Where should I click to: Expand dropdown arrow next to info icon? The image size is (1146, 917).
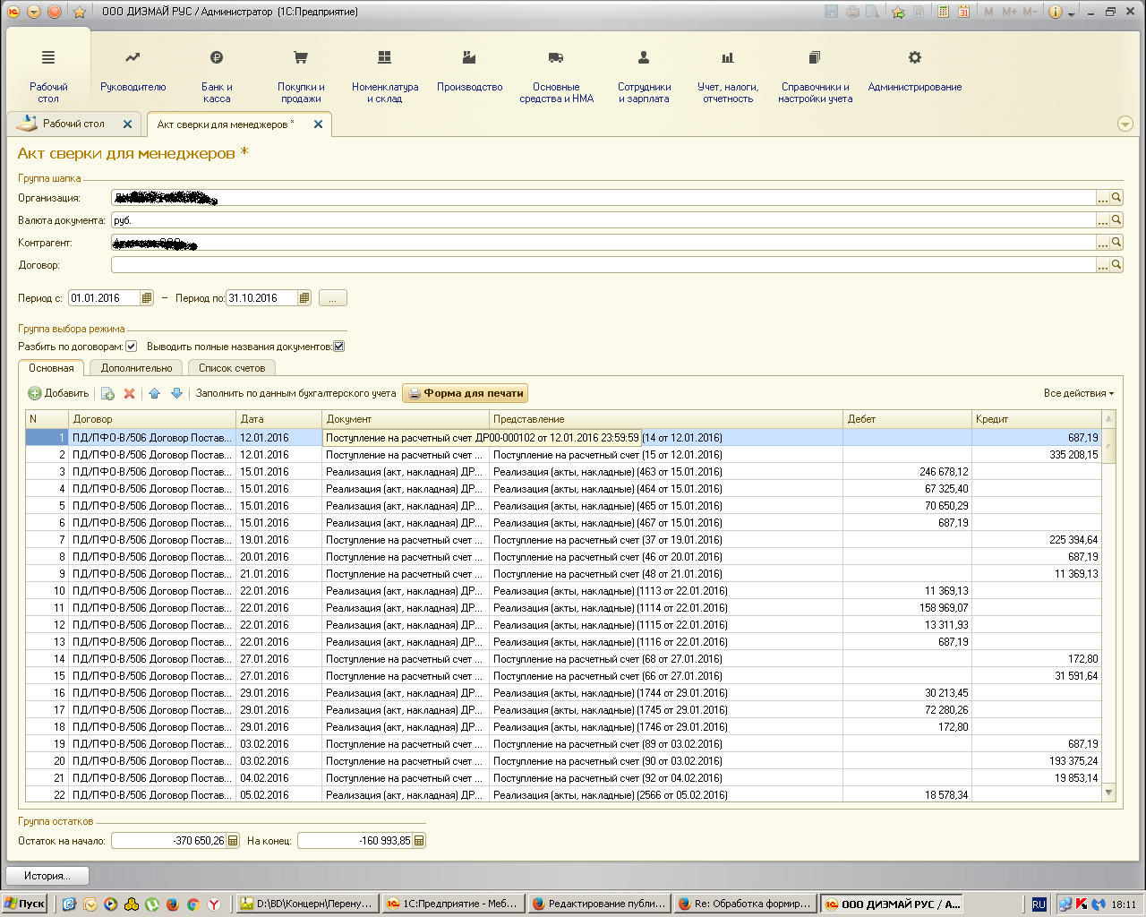click(x=1071, y=13)
